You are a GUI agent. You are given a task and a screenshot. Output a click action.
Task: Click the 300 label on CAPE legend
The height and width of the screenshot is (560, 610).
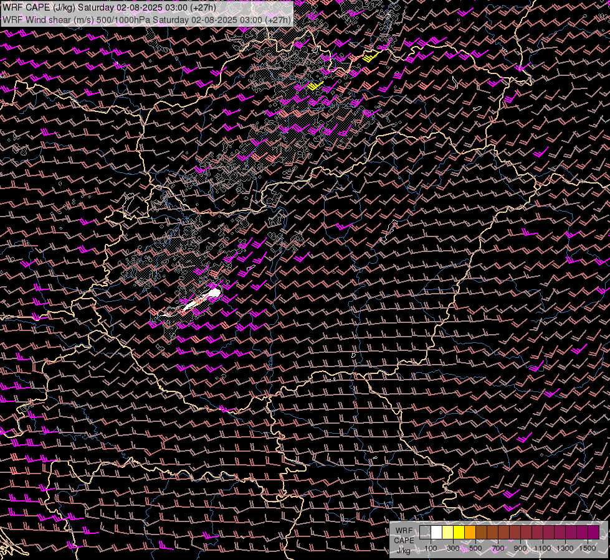coord(453,548)
